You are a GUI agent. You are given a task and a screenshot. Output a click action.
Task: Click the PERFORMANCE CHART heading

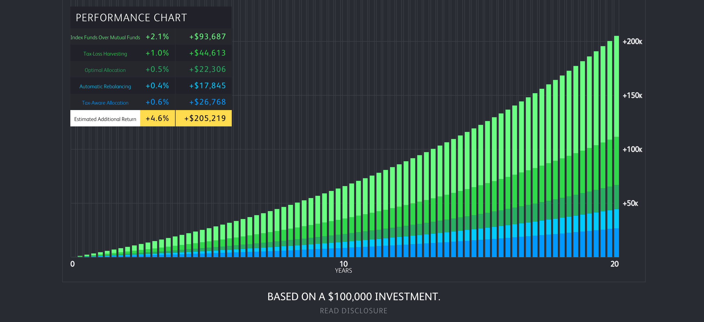coord(131,18)
